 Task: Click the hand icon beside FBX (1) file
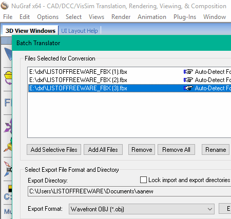point(188,72)
